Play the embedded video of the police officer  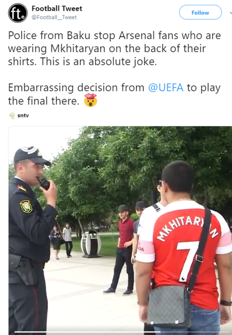click(x=120, y=231)
